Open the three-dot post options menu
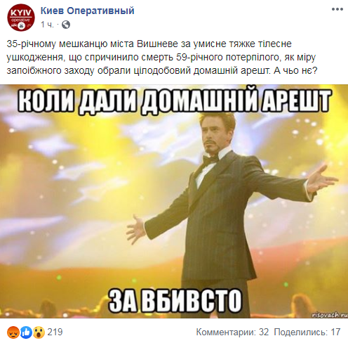 point(337,9)
